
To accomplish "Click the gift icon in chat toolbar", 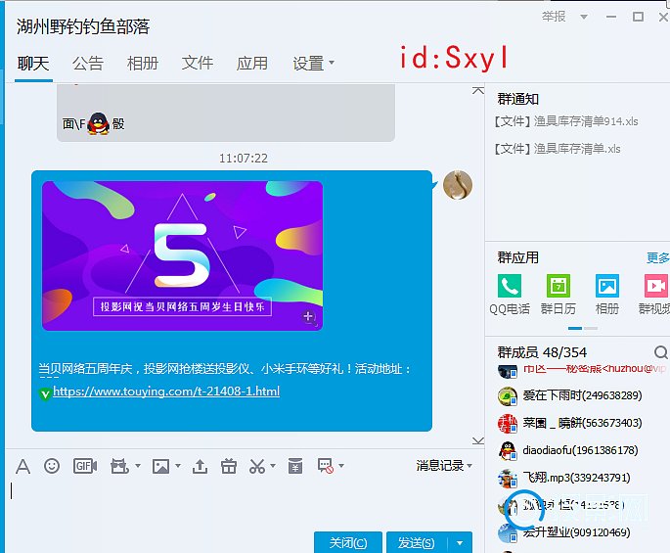I will [229, 466].
